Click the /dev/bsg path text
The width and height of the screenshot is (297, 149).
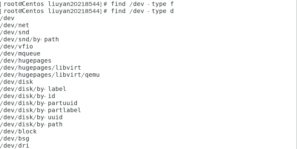[x=15, y=139]
